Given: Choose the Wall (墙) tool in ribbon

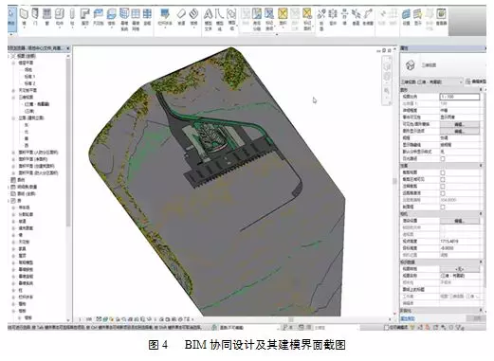Looking at the screenshot, I should tap(24, 17).
